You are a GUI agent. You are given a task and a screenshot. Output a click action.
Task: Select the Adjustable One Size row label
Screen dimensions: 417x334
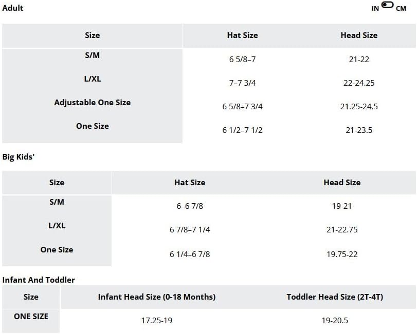click(93, 103)
